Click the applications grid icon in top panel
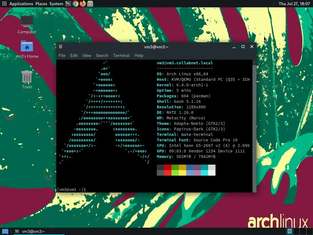The width and height of the screenshot is (313, 235). (4, 4)
